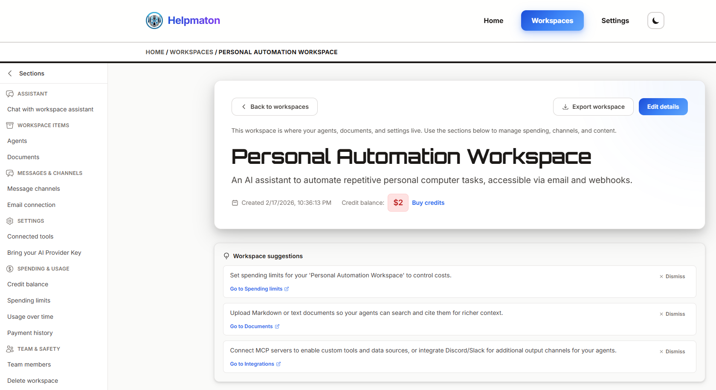Image resolution: width=716 pixels, height=390 pixels.
Task: Click the Edit details button
Action: click(x=663, y=107)
